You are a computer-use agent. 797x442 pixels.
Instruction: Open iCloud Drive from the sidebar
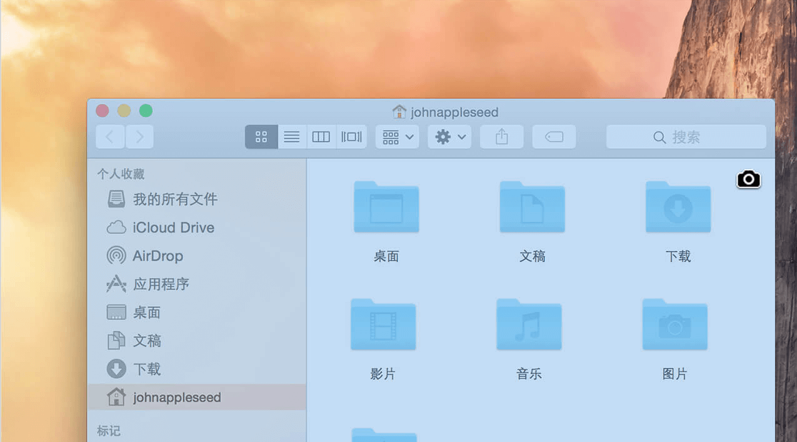coord(173,228)
